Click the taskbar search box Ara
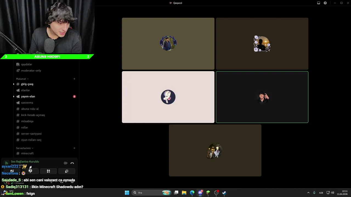351x197 pixels. coord(151,193)
